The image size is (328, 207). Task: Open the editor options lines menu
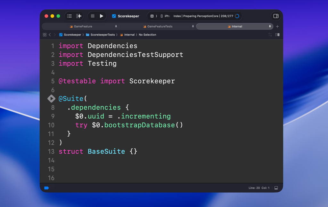[x=277, y=35]
